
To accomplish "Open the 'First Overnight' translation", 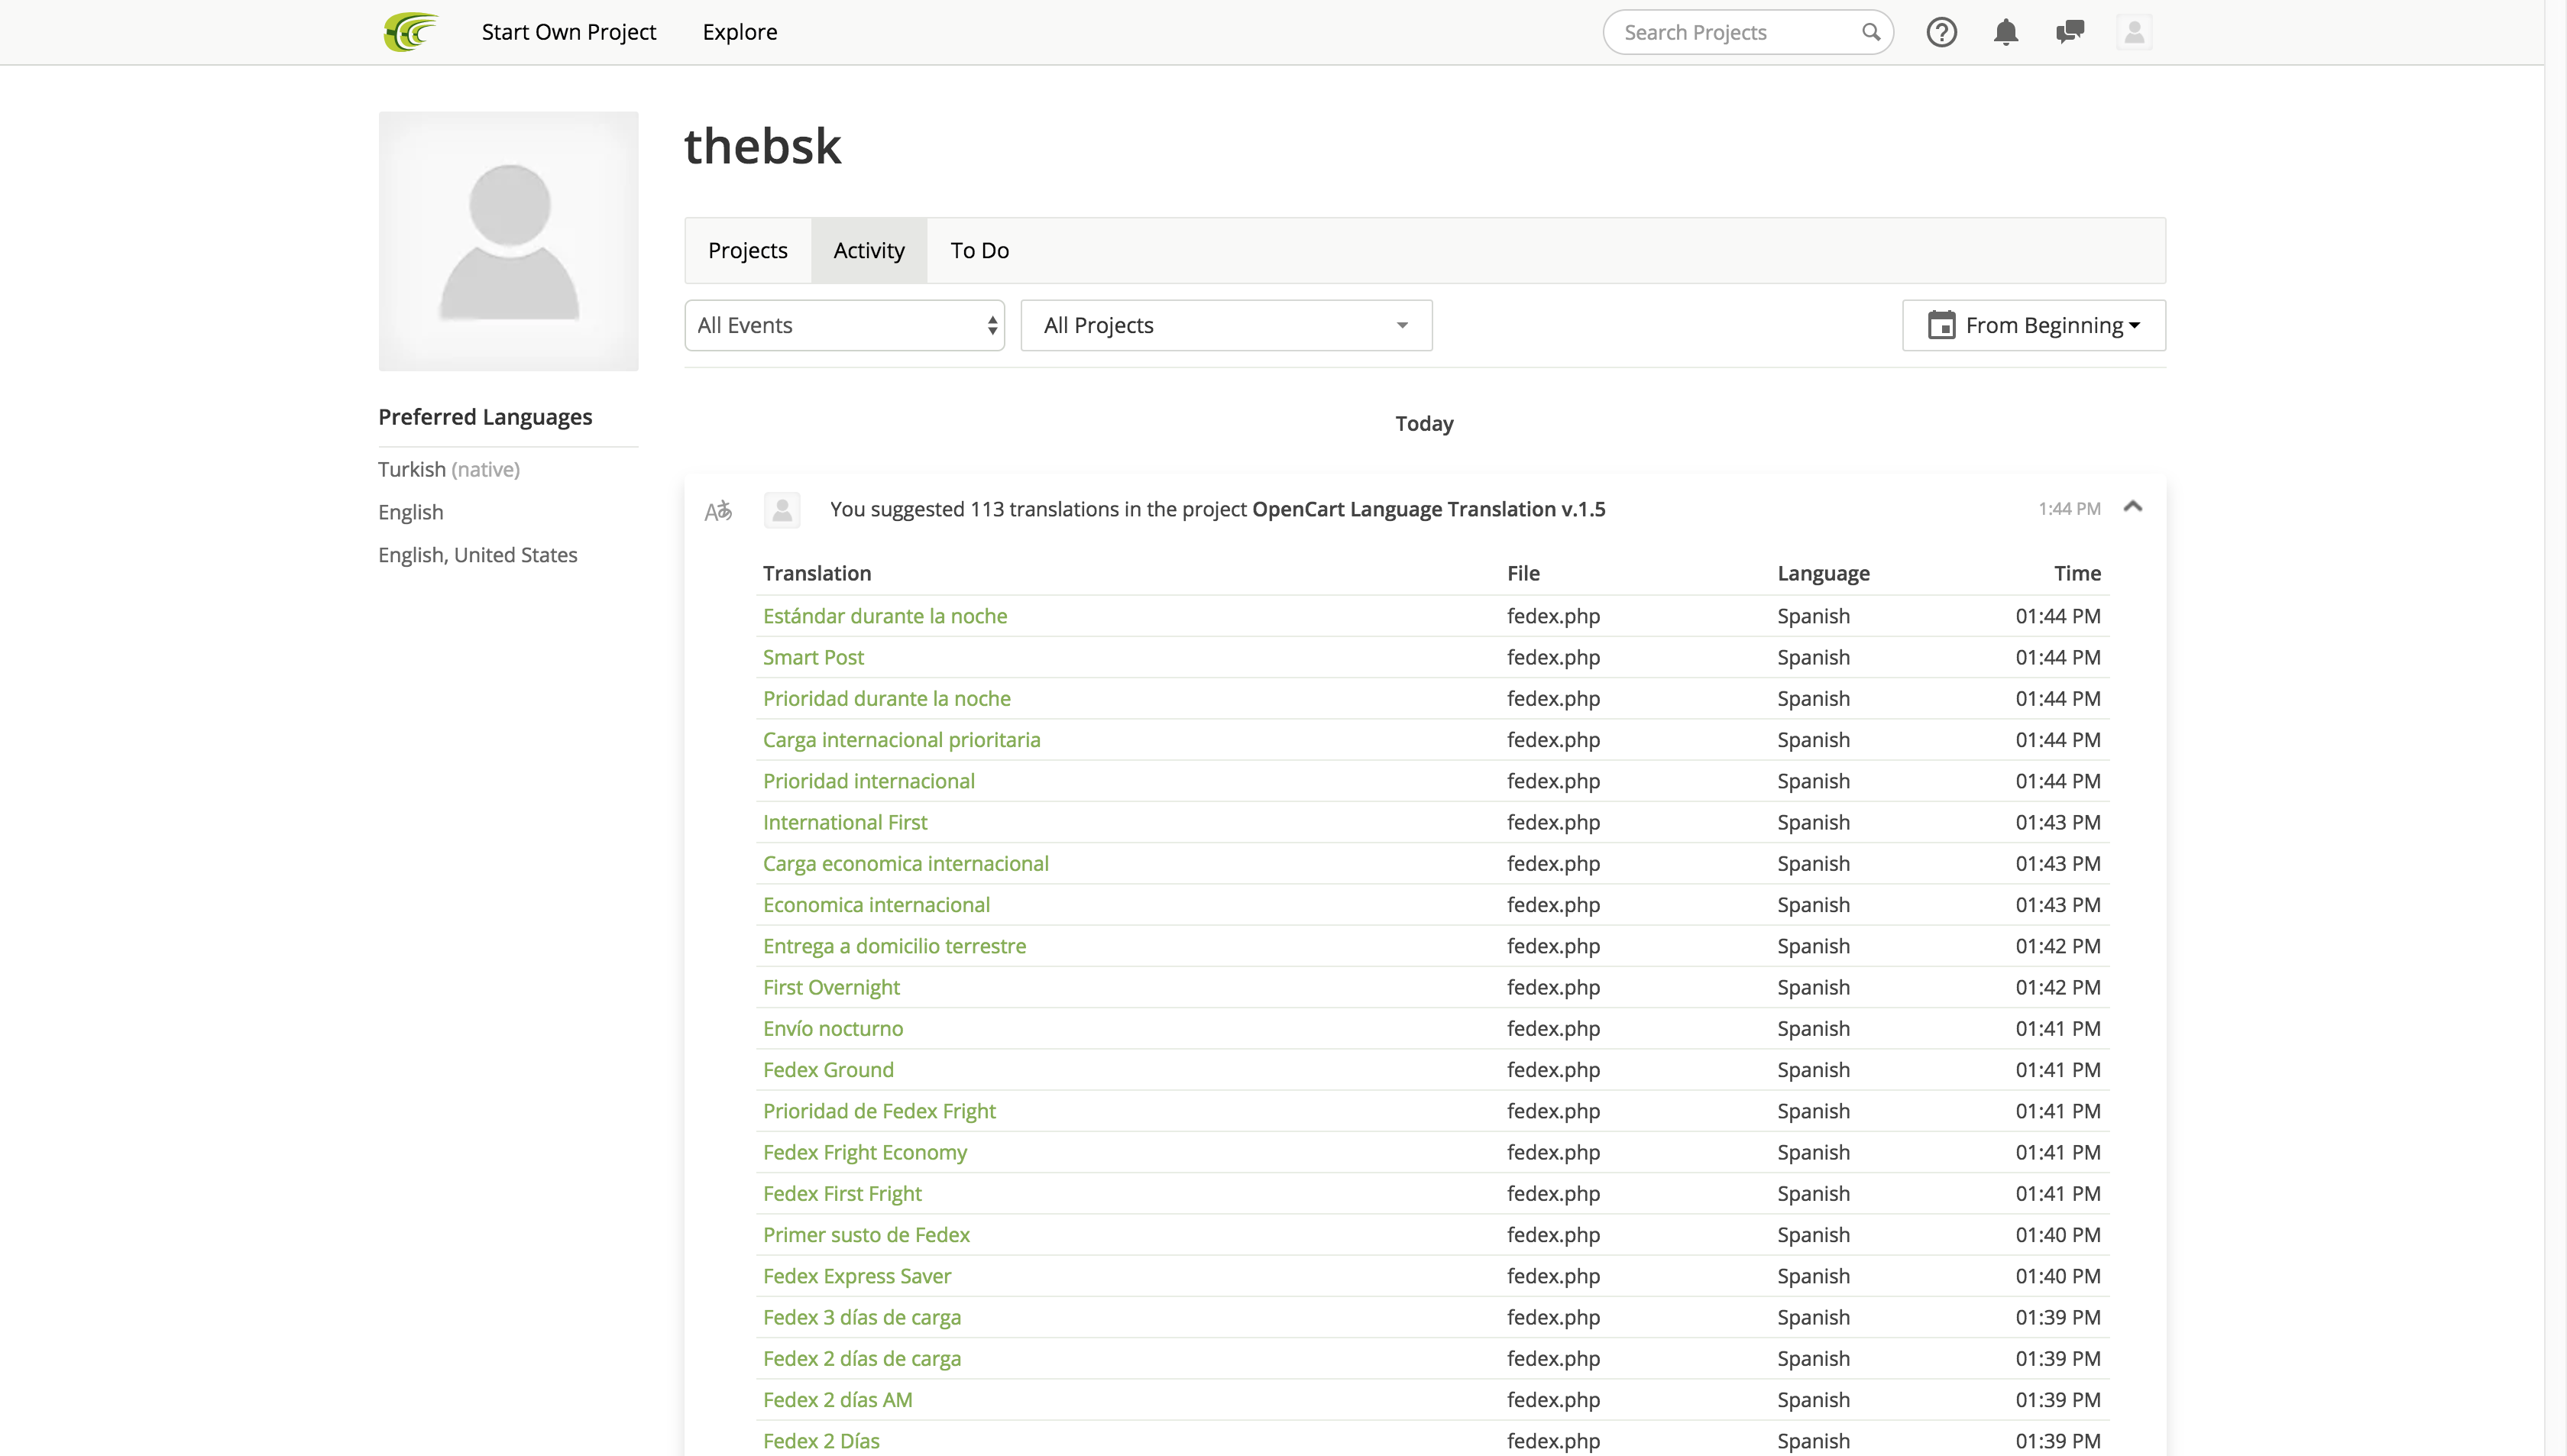I will coord(831,987).
